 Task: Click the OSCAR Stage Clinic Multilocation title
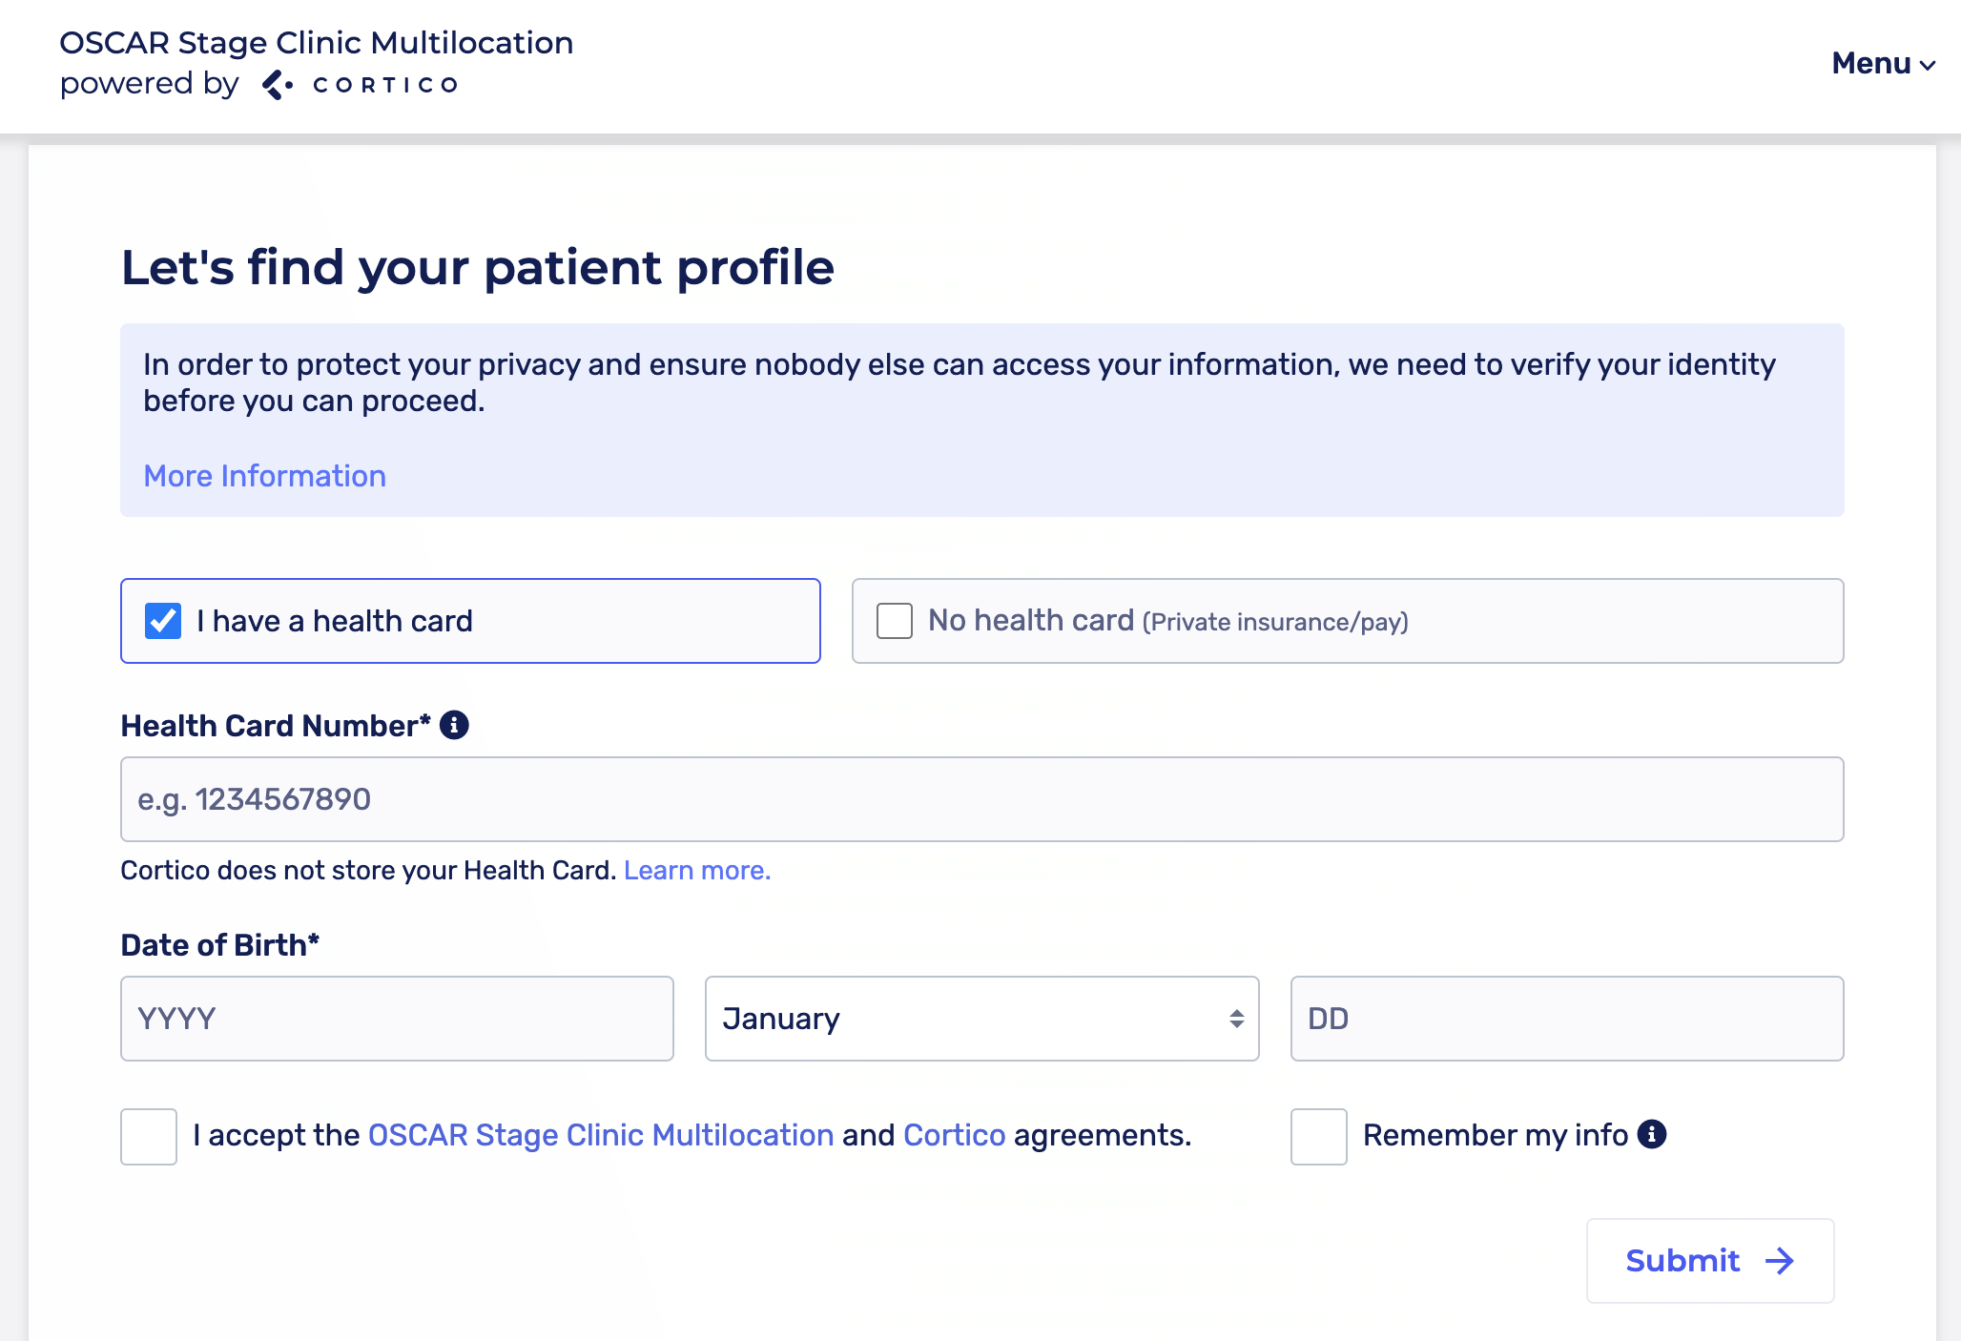coord(316,43)
